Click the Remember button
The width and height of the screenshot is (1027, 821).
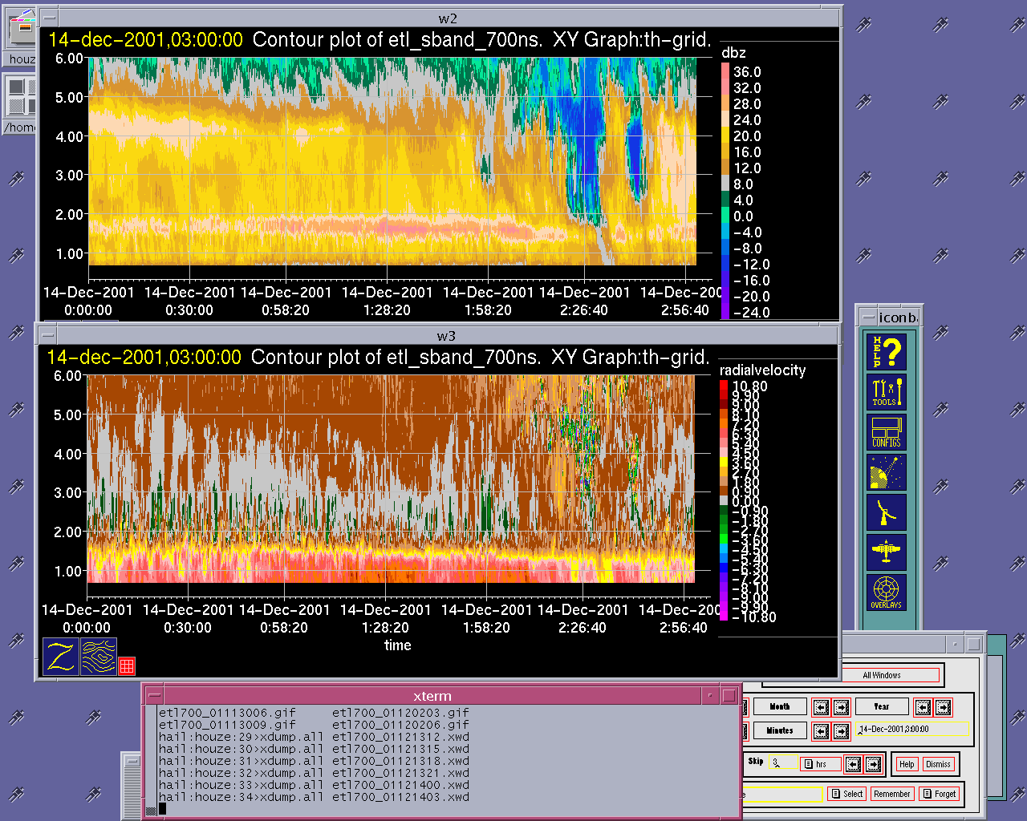[892, 794]
